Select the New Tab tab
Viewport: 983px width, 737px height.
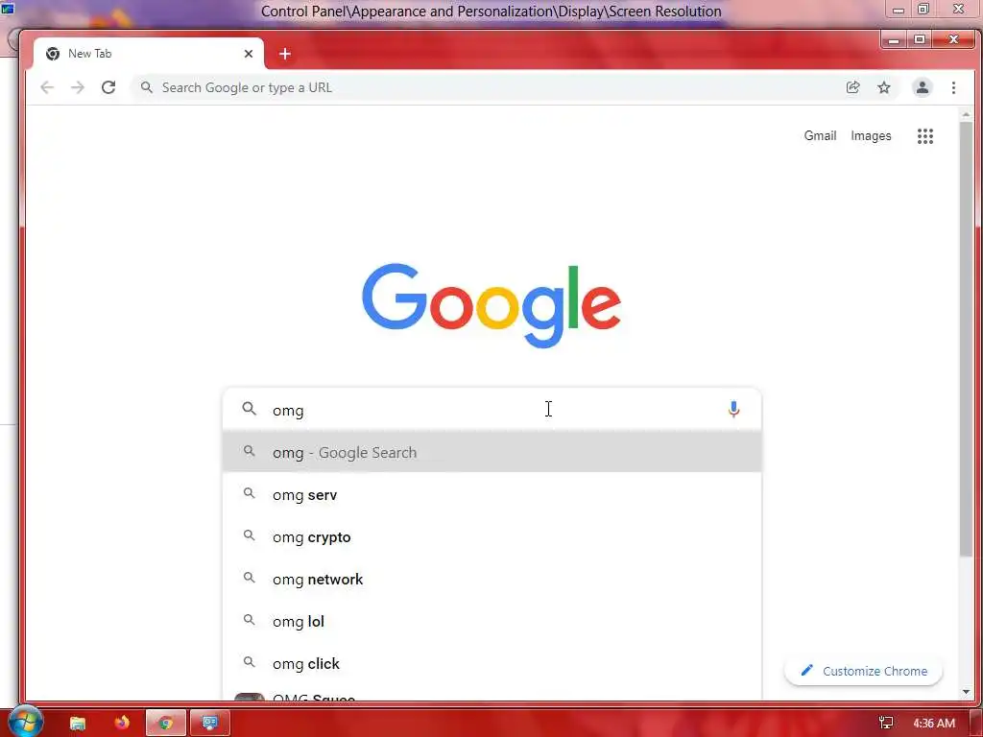pos(149,54)
